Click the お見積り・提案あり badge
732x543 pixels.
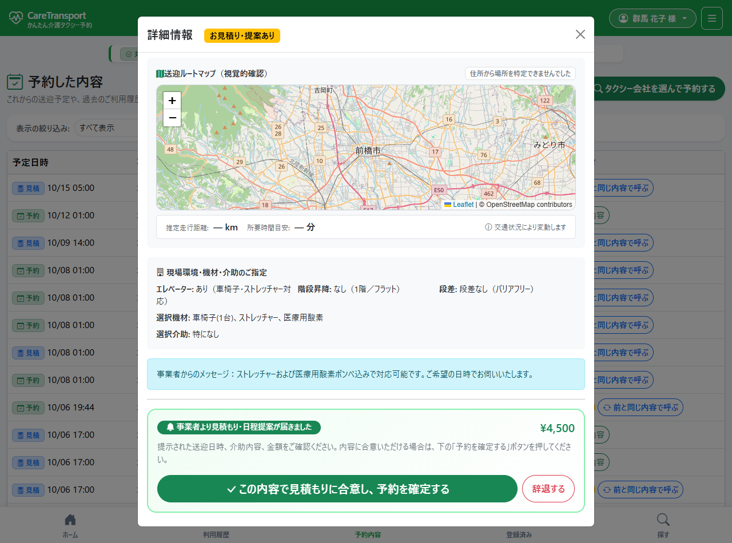pos(242,35)
